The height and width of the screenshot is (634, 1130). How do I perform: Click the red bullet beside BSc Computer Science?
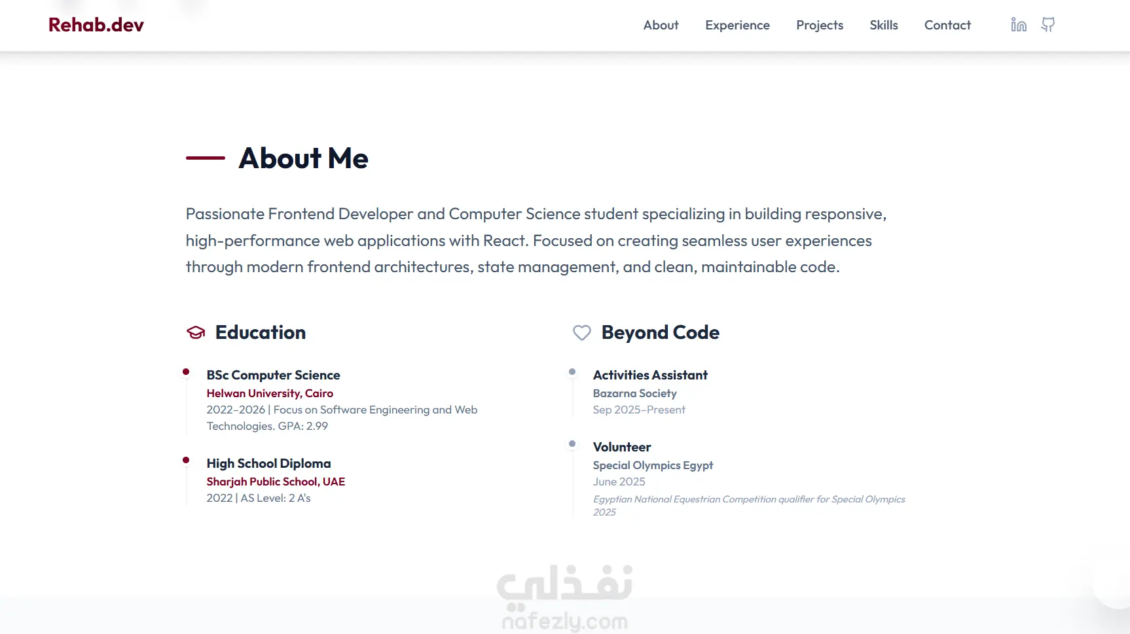pos(186,372)
